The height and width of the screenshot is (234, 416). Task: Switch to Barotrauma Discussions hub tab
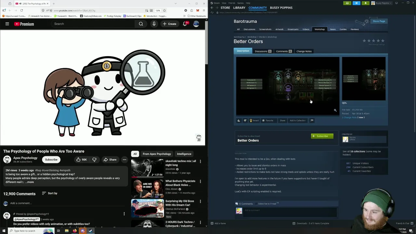point(249,29)
